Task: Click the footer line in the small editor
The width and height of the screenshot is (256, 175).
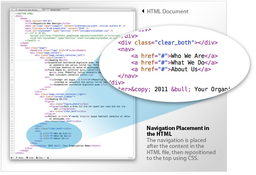Action: click(x=65, y=146)
